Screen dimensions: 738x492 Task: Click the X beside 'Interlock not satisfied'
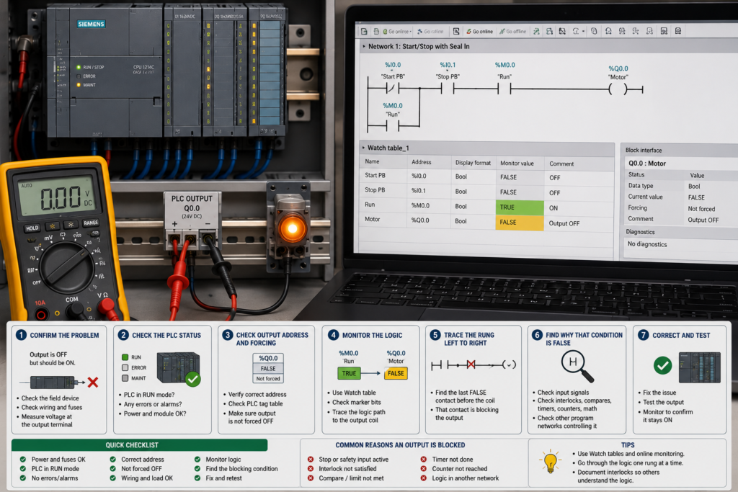[x=311, y=468]
